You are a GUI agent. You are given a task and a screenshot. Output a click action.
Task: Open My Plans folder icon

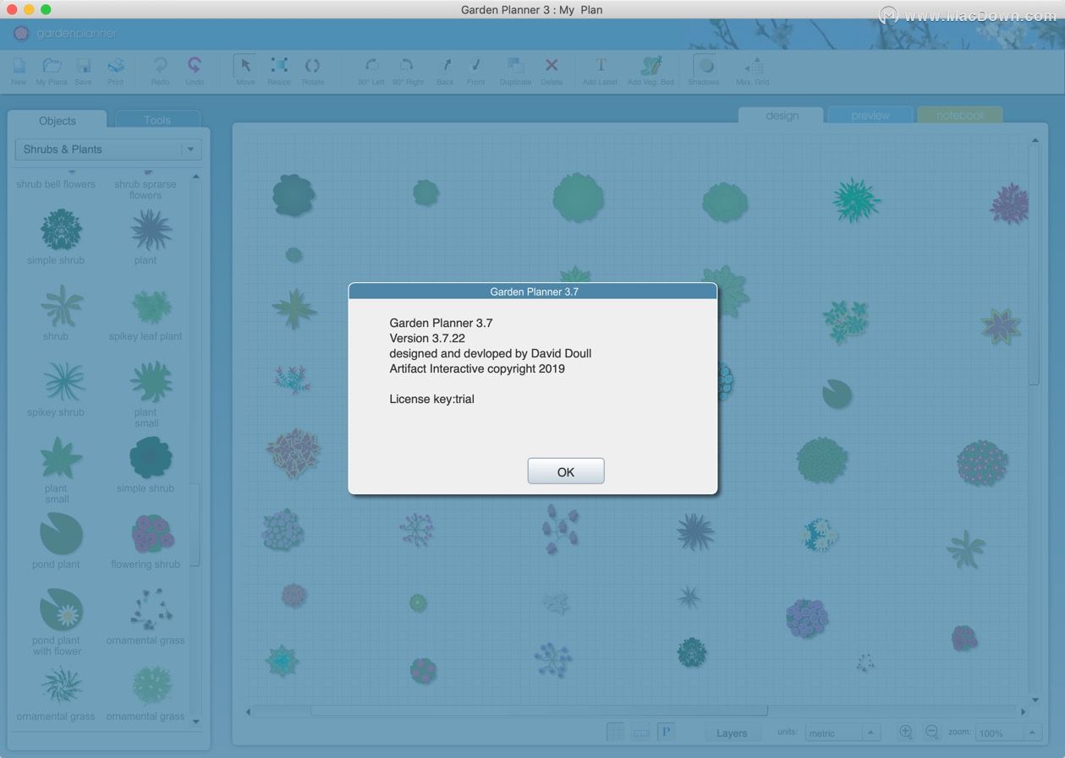(x=52, y=66)
